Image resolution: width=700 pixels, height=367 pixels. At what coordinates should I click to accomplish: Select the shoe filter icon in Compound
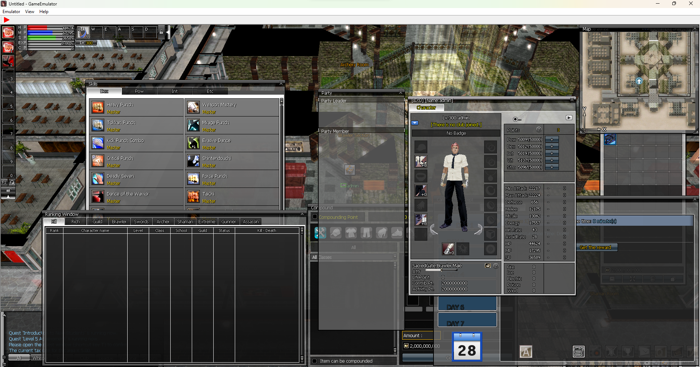pos(397,232)
